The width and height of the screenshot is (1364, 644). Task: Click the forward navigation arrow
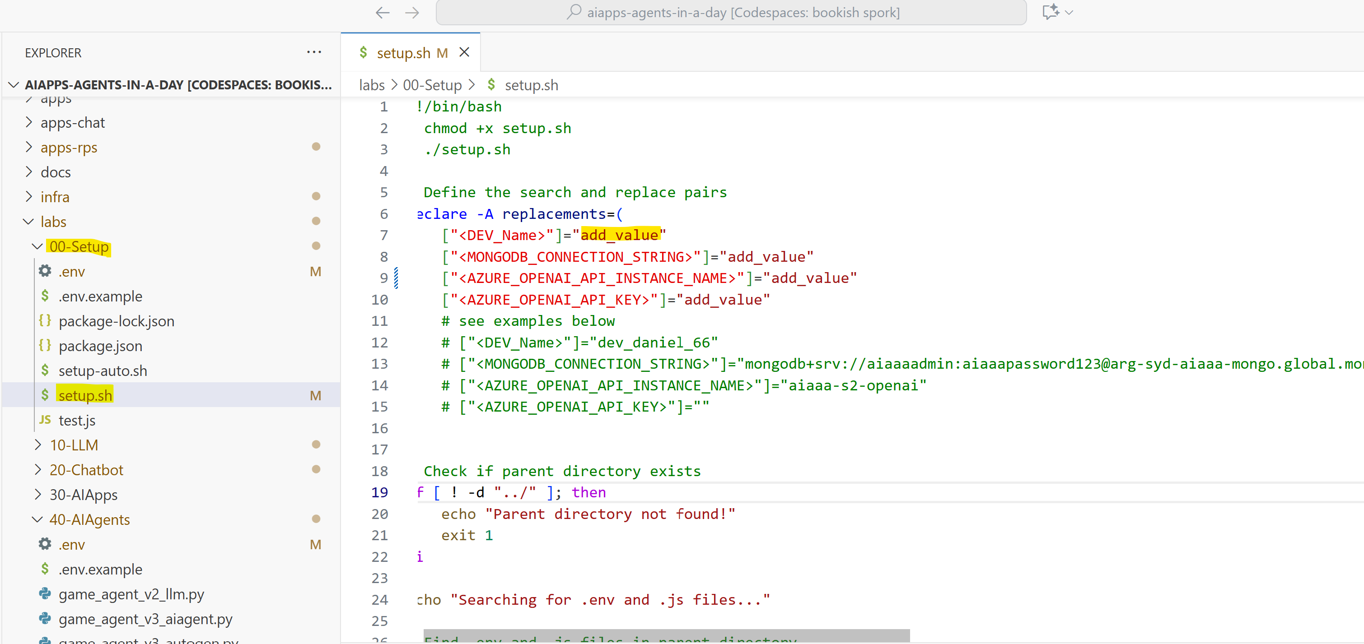tap(412, 13)
